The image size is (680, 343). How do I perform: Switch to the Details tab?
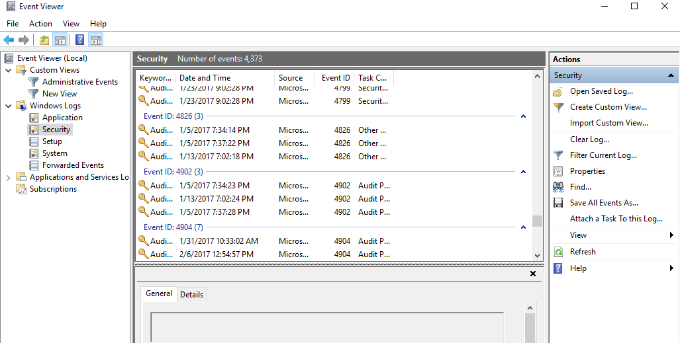tap(191, 294)
